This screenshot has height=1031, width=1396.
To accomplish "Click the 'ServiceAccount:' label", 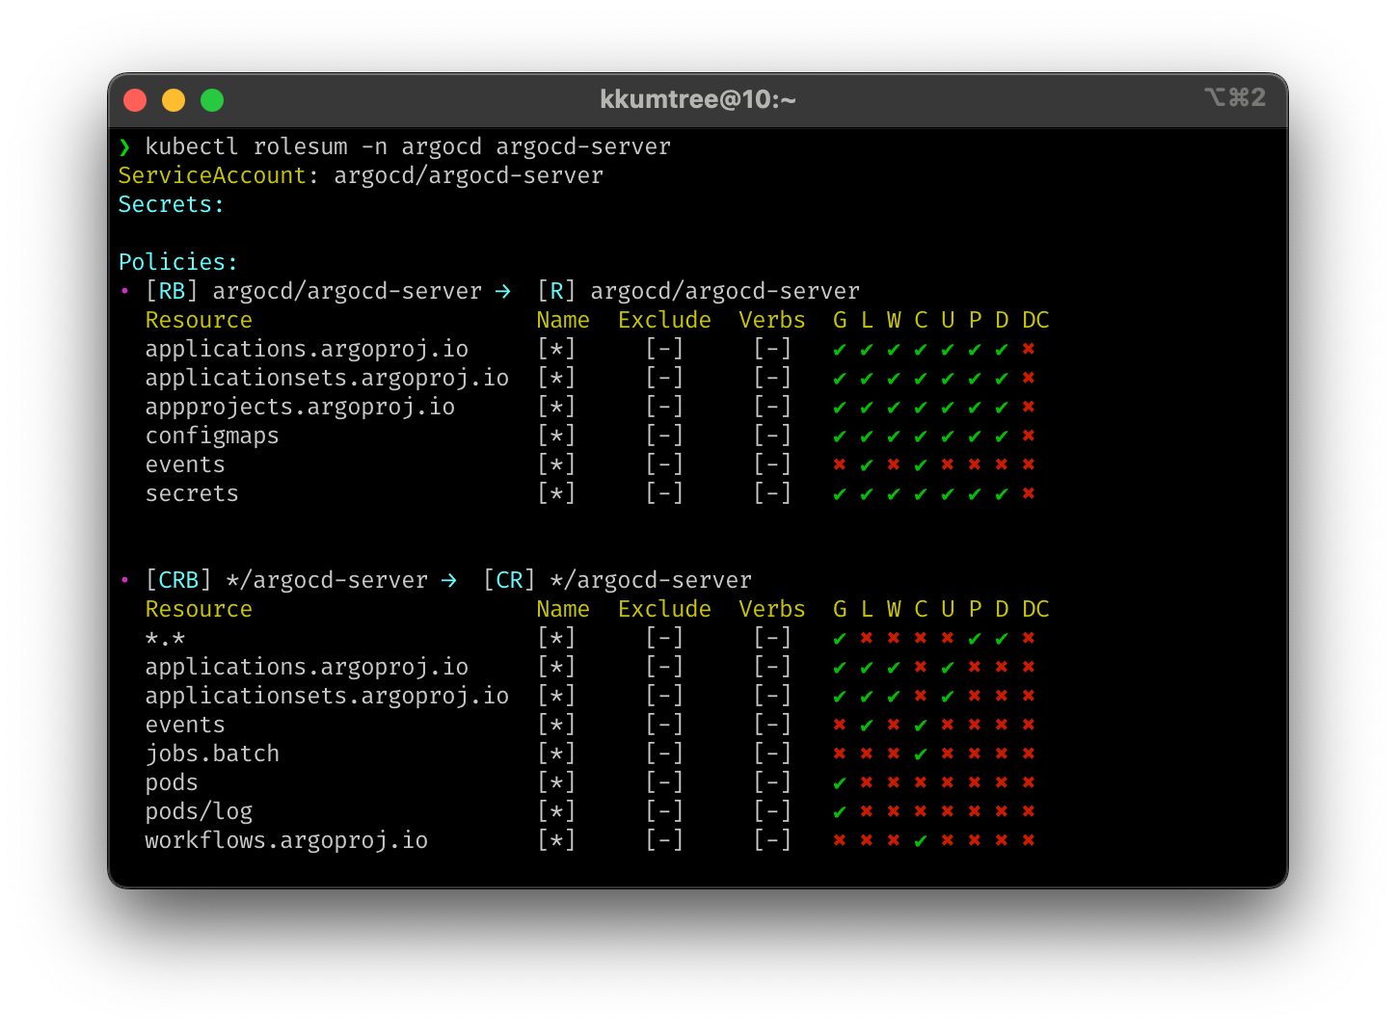I will pos(218,175).
